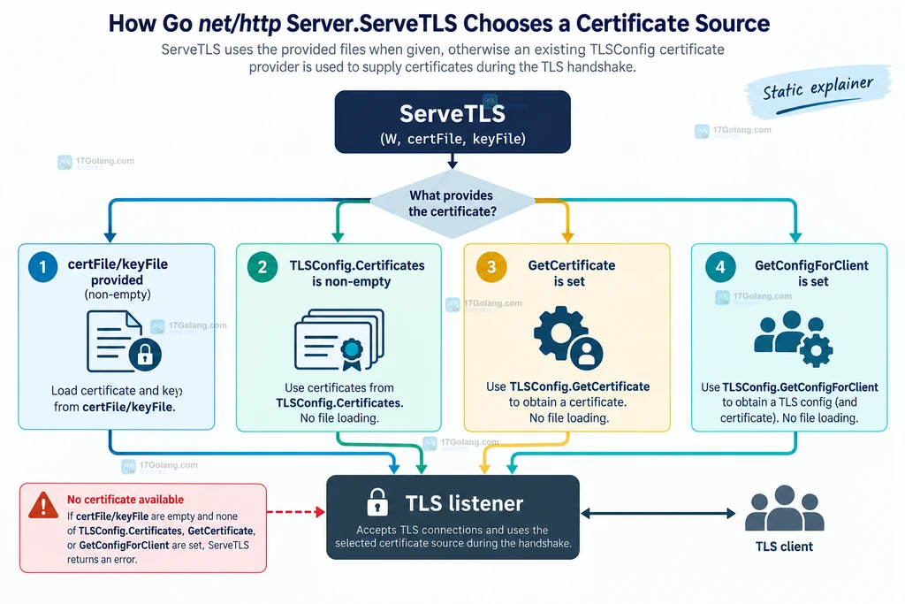Click the 'ServeTLS' heading in the dark box
The width and height of the screenshot is (905, 604).
pyautogui.click(x=452, y=114)
